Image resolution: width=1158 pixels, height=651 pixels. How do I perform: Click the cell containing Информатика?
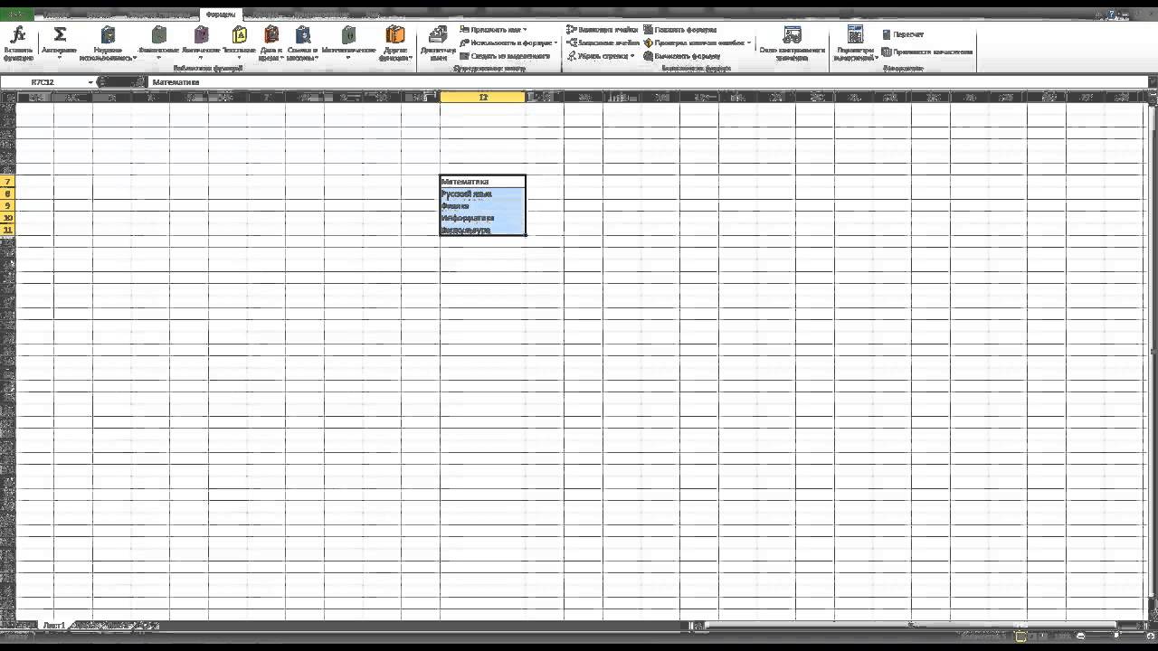[x=482, y=218]
